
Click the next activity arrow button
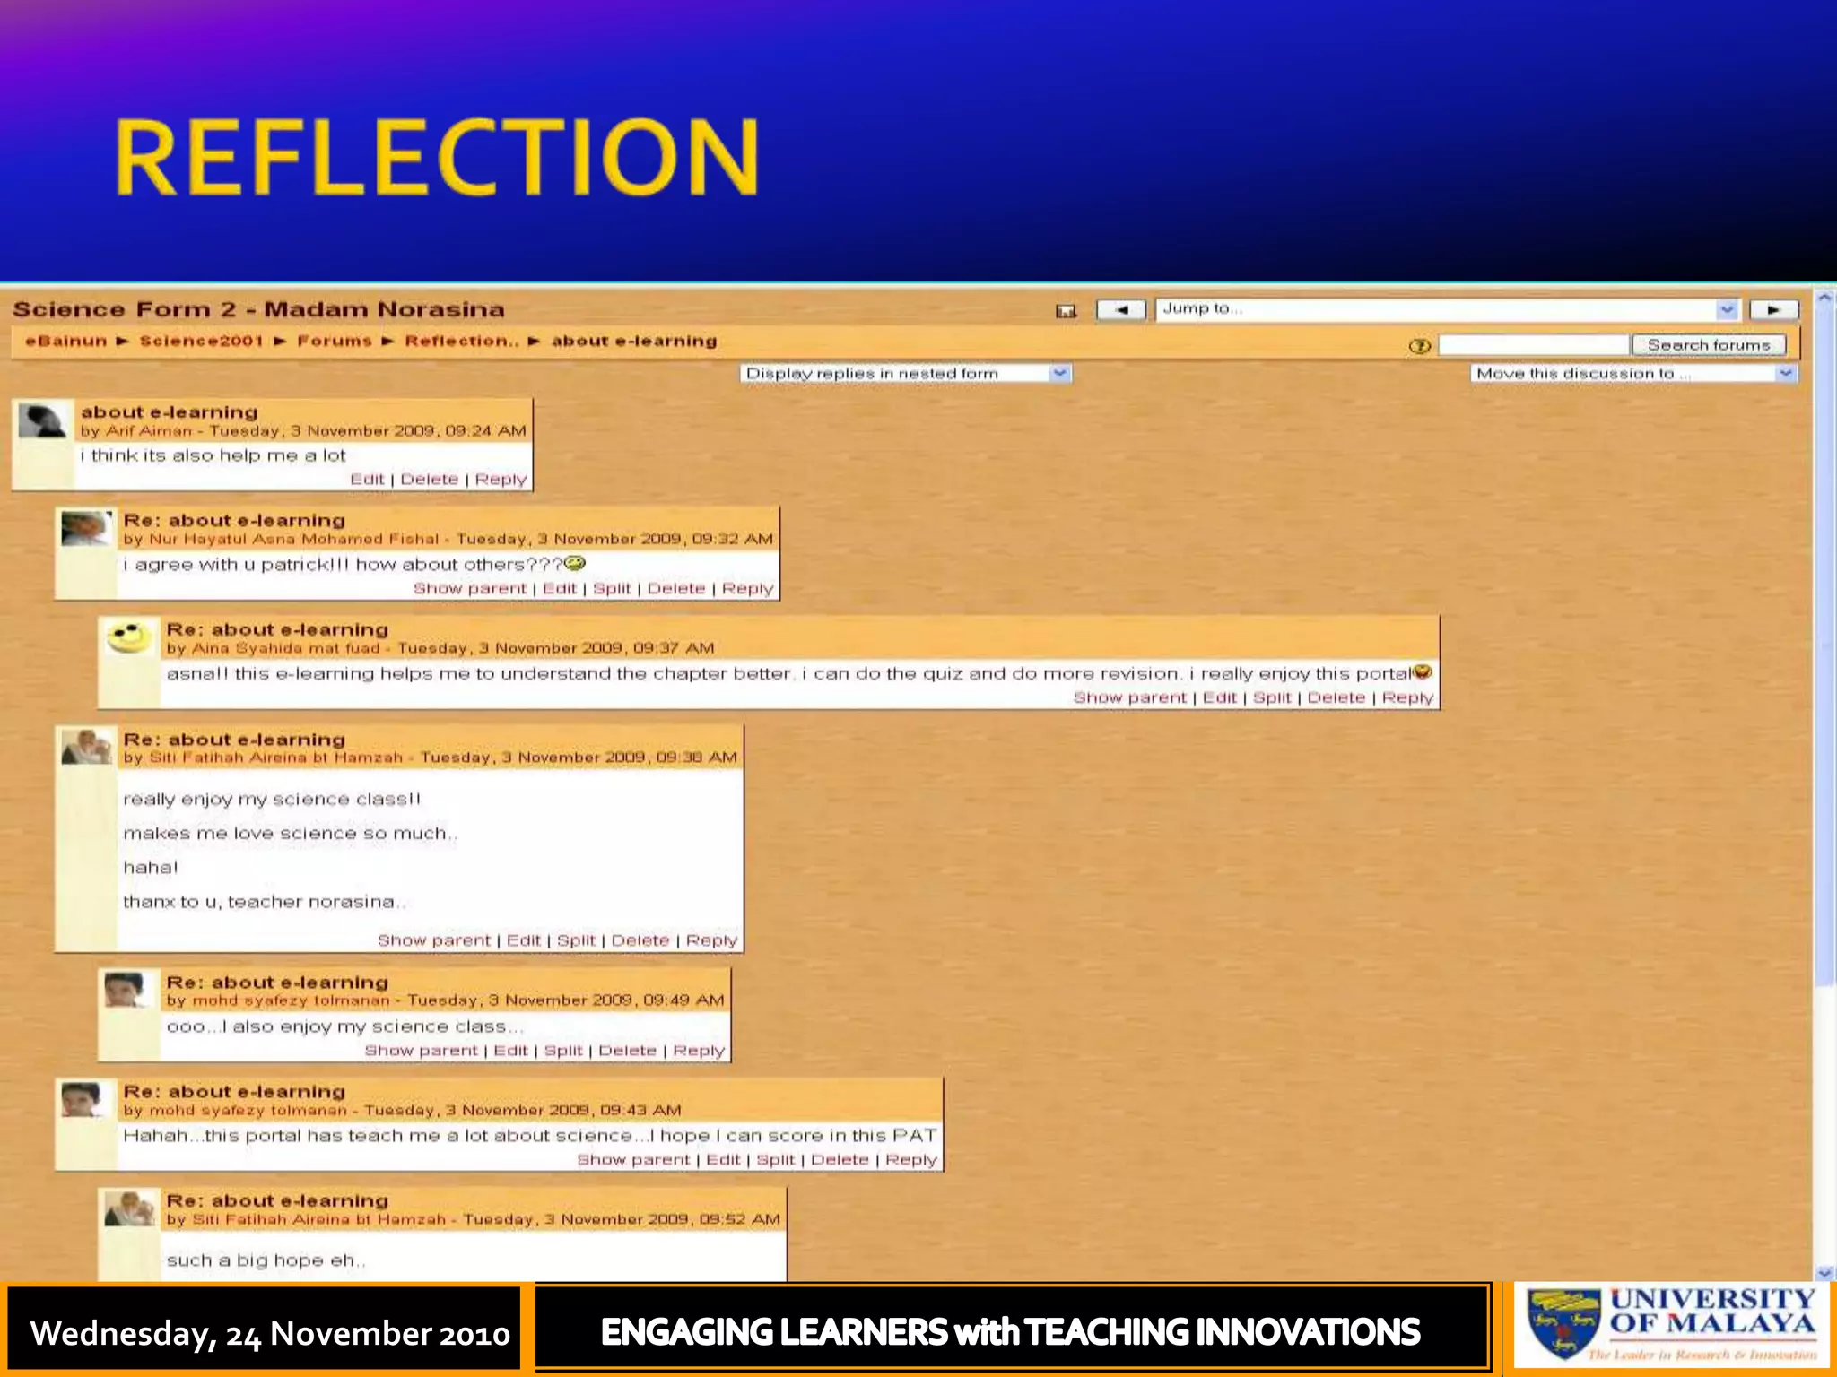pyautogui.click(x=1773, y=310)
